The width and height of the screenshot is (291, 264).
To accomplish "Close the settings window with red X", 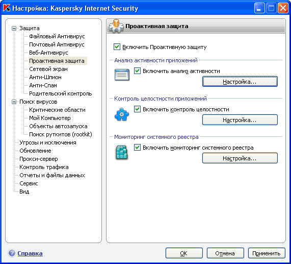I will point(283,8).
